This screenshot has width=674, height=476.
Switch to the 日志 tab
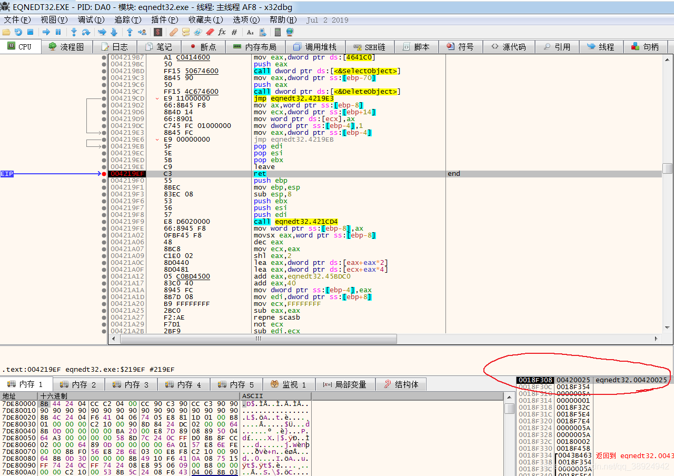(x=114, y=47)
